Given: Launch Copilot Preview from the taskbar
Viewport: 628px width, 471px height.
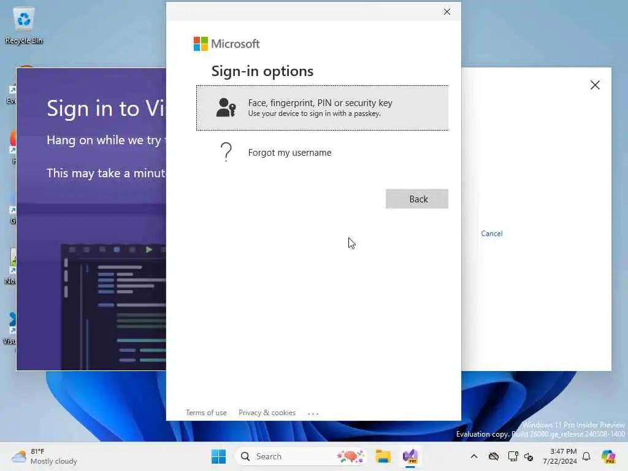Looking at the screenshot, I should [x=608, y=456].
